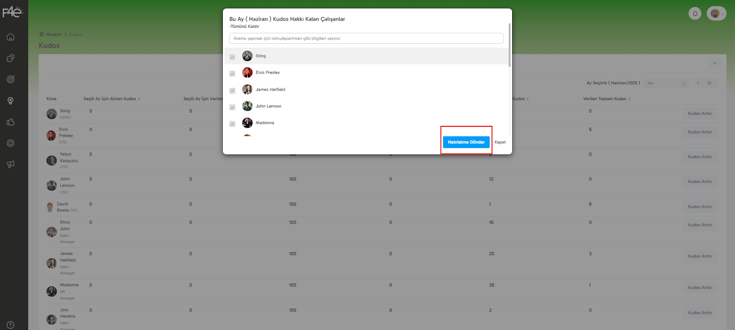The image size is (735, 330).
Task: Click the Kudos breadcrumb item
Action: coord(76,34)
